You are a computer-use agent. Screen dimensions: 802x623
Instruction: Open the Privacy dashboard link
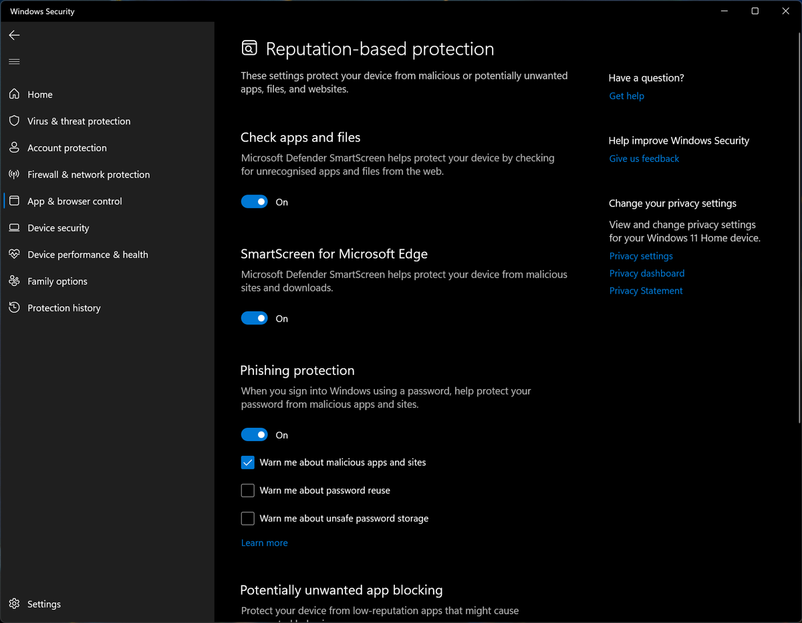[x=646, y=273]
